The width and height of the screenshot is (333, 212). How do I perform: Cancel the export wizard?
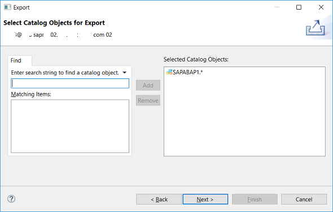(304, 199)
